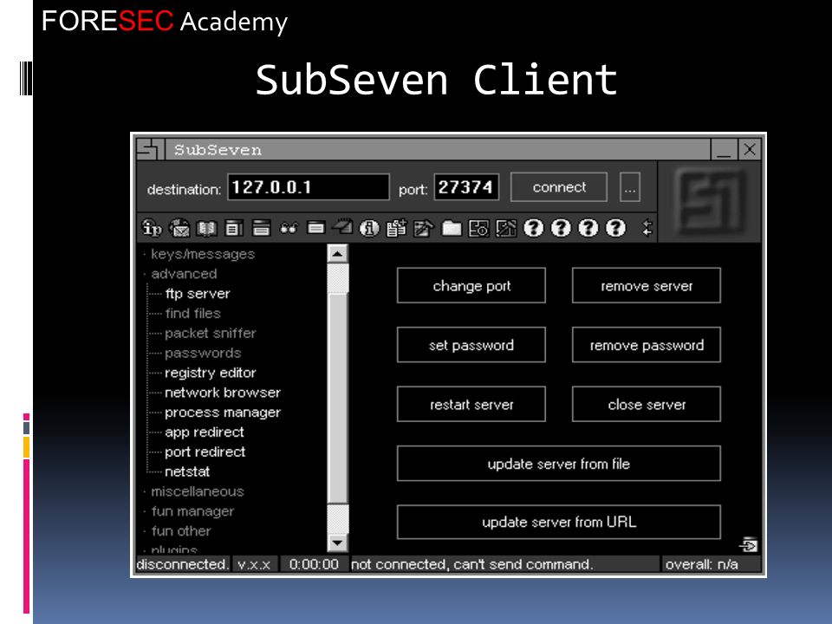Click 'not connected, can't send command.' message
832x624 pixels.
point(472,564)
